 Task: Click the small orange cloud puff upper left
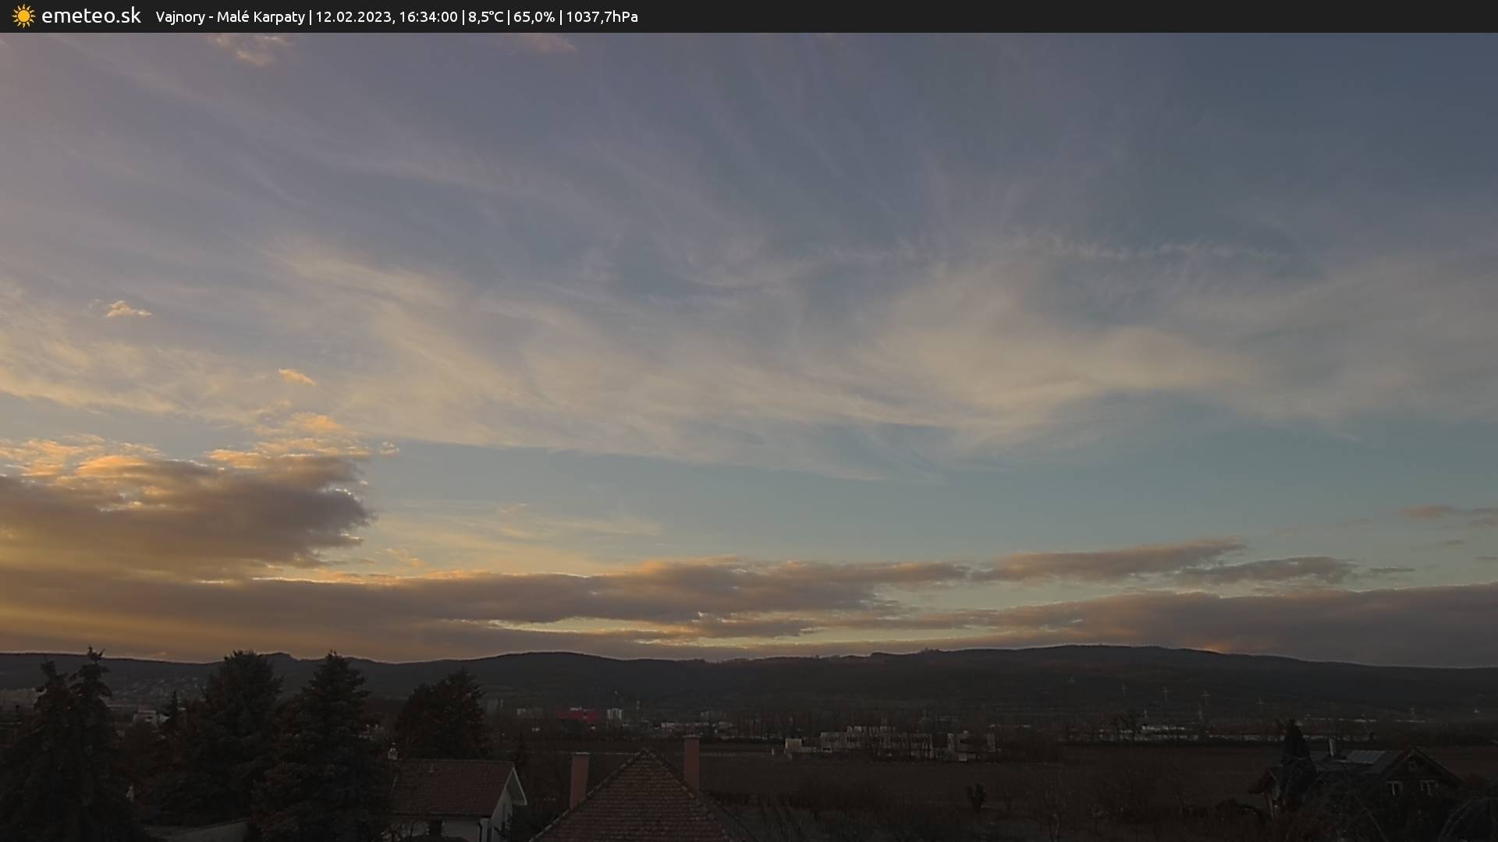[125, 310]
